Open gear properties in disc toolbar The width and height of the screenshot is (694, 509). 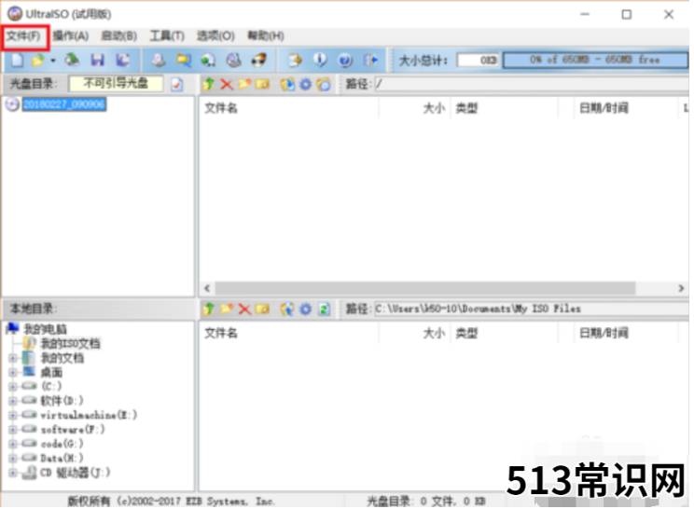[x=306, y=84]
